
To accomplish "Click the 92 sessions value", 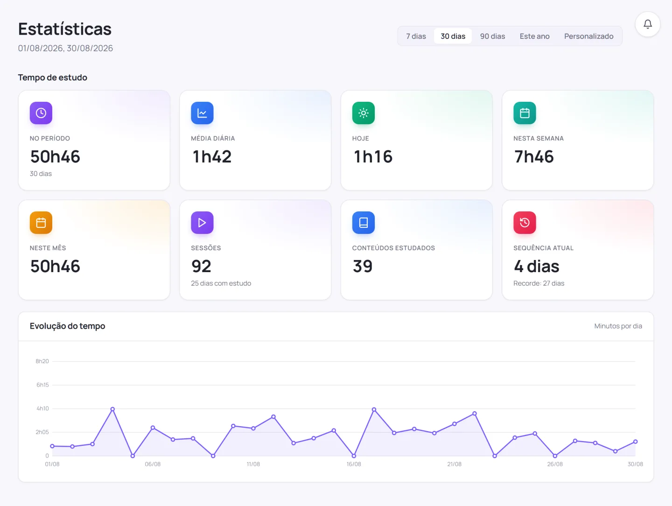I will (201, 267).
